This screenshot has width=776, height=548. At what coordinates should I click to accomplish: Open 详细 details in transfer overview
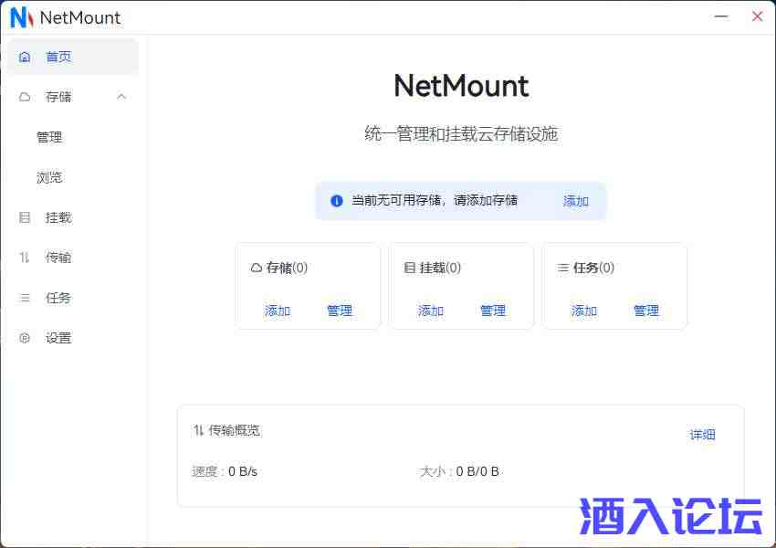tap(702, 435)
